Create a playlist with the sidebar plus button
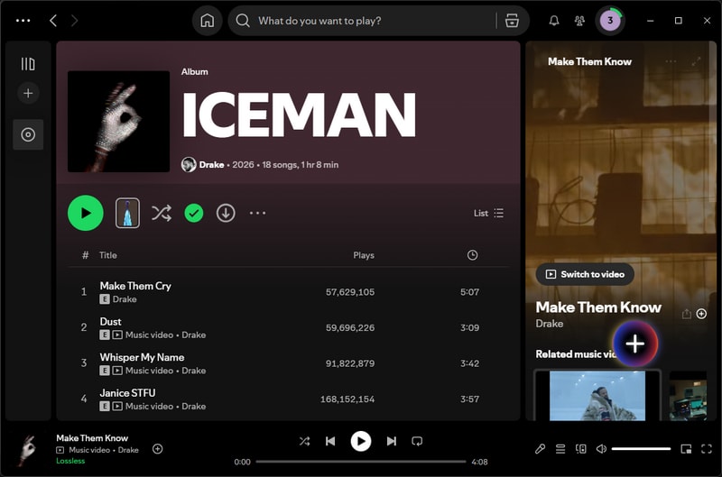The width and height of the screenshot is (722, 477). pos(28,93)
